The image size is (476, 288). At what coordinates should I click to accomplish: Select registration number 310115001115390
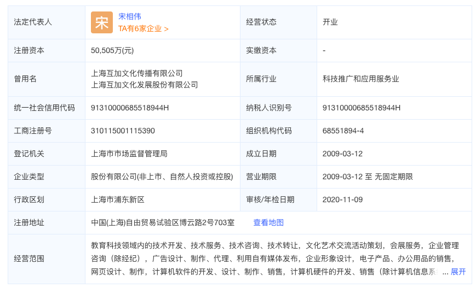123,131
